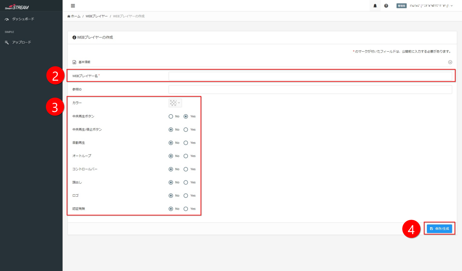Open アップロード menu item
The width and height of the screenshot is (462, 271).
pos(21,42)
